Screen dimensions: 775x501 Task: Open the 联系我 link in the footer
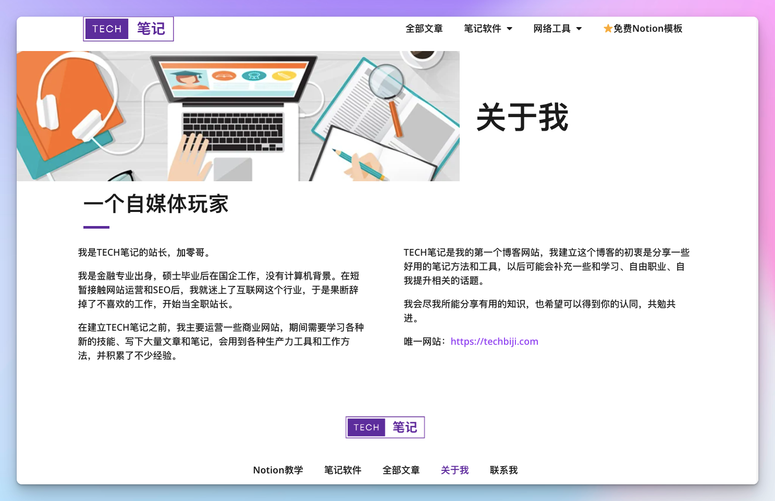coord(503,470)
